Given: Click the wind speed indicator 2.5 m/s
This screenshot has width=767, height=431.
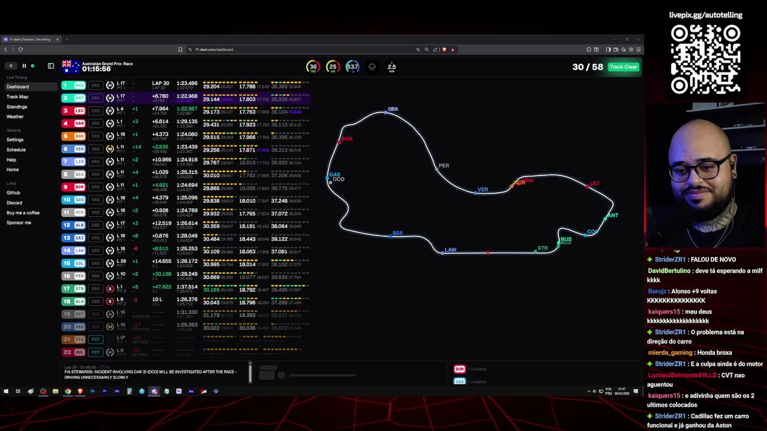Looking at the screenshot, I should coord(391,68).
